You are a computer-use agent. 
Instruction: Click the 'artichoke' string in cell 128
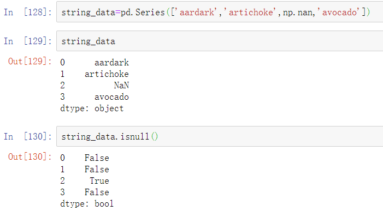[250, 12]
